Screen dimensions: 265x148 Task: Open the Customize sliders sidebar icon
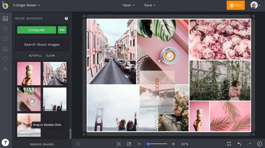click(5, 29)
